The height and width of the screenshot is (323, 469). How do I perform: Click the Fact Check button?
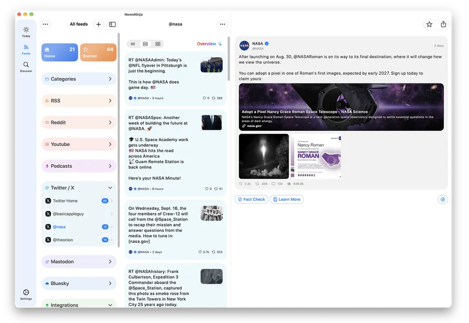tap(251, 199)
